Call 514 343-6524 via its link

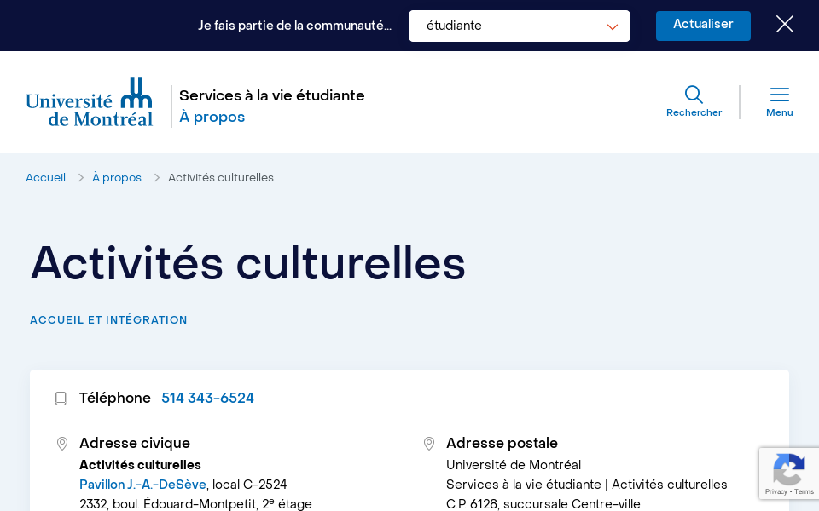click(207, 399)
